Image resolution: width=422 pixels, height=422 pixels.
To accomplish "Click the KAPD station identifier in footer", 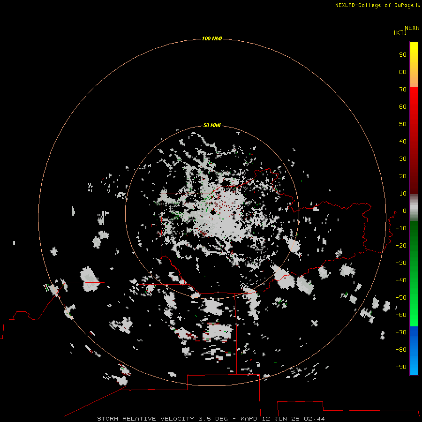I will 249,419.
